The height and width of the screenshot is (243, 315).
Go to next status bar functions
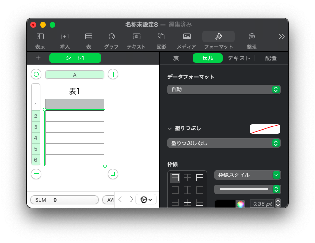tap(132, 200)
